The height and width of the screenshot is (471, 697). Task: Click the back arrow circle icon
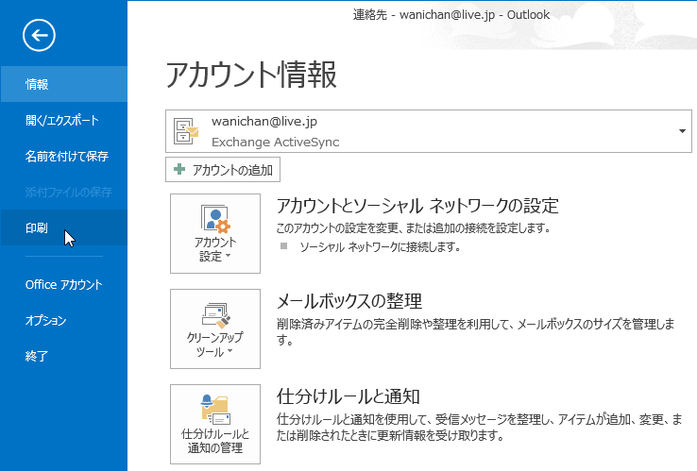click(39, 35)
